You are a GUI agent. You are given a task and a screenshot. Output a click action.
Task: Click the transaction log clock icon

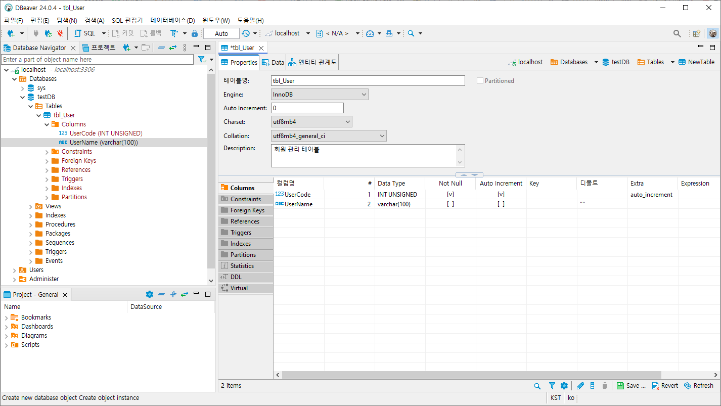(246, 33)
